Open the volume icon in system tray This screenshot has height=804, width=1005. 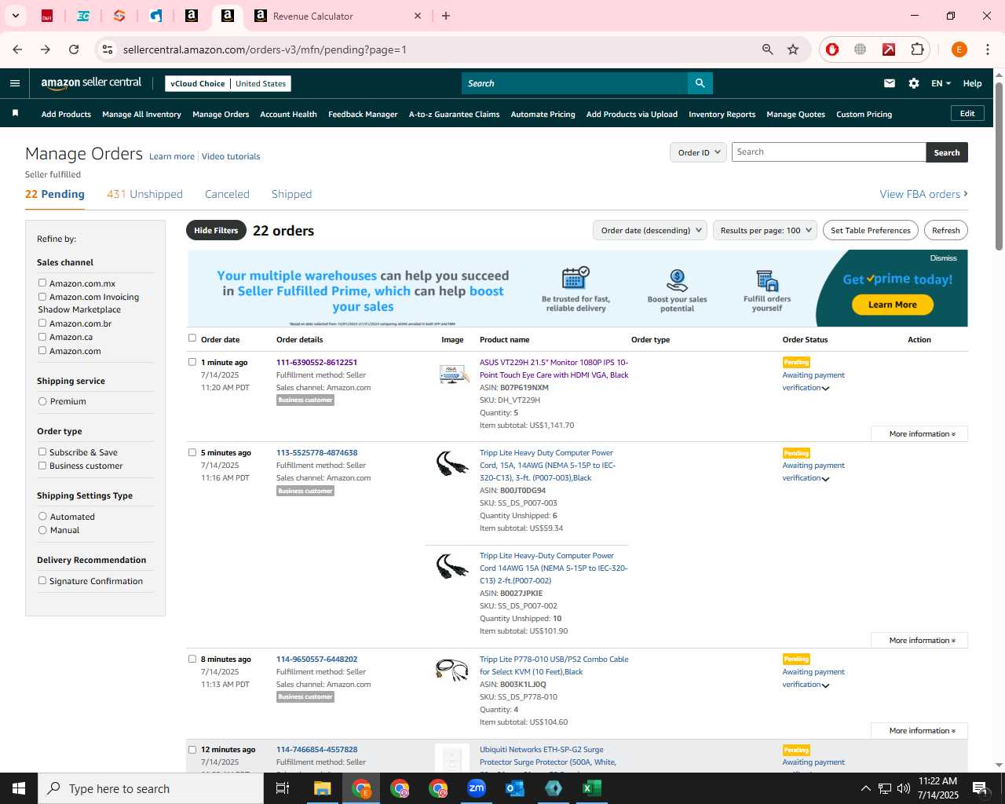point(904,788)
